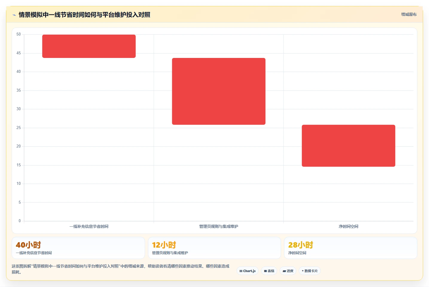
Task: Select the 12小时 data card
Action: 214,248
